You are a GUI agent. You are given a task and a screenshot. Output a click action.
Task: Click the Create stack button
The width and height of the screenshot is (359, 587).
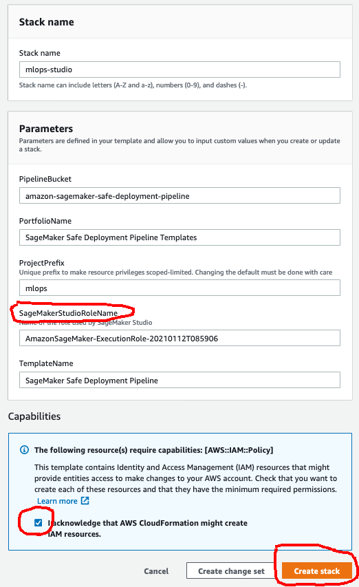pyautogui.click(x=317, y=571)
